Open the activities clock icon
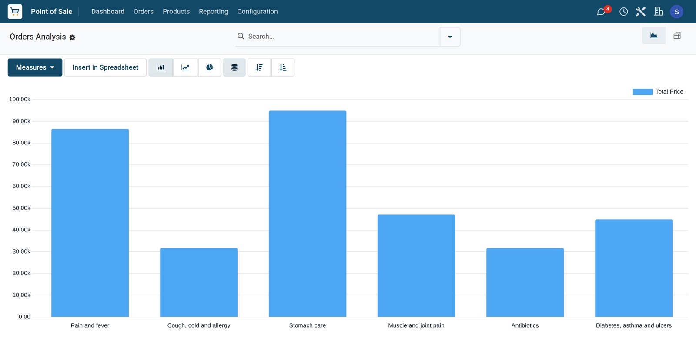The height and width of the screenshot is (338, 696). (623, 12)
